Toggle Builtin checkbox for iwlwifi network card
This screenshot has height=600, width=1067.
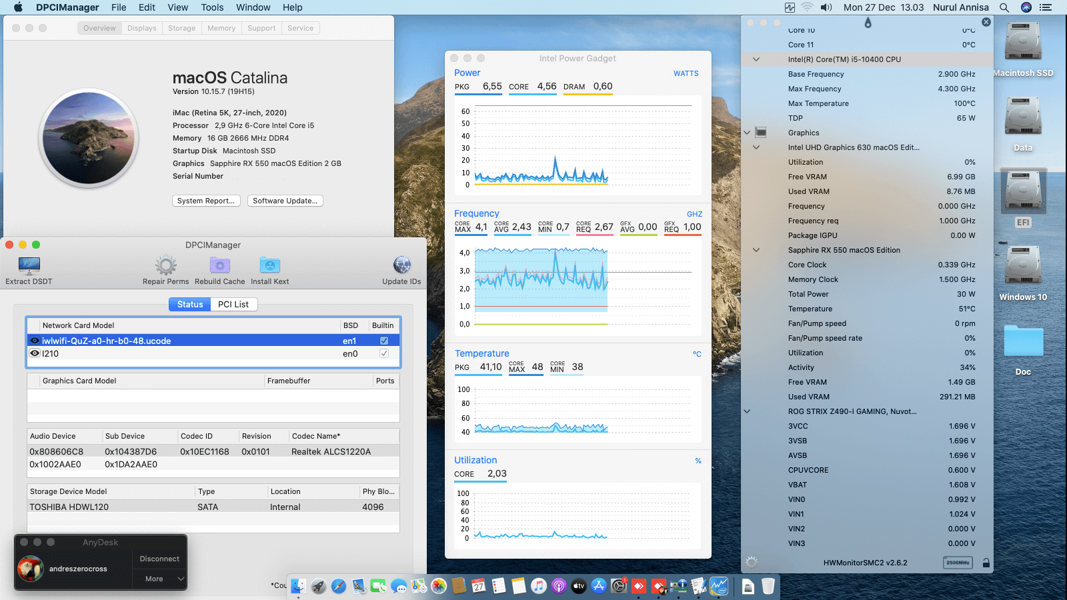[384, 341]
